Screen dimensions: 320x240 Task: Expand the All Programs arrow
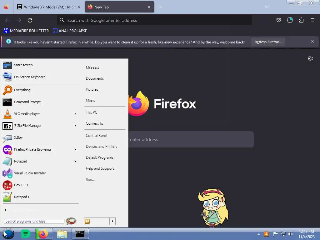[x=6, y=210]
